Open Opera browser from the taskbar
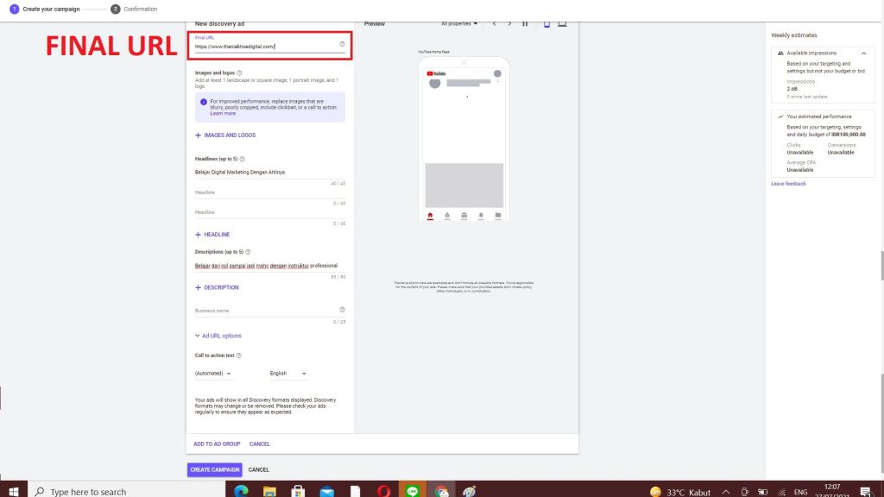The width and height of the screenshot is (884, 497). (384, 489)
